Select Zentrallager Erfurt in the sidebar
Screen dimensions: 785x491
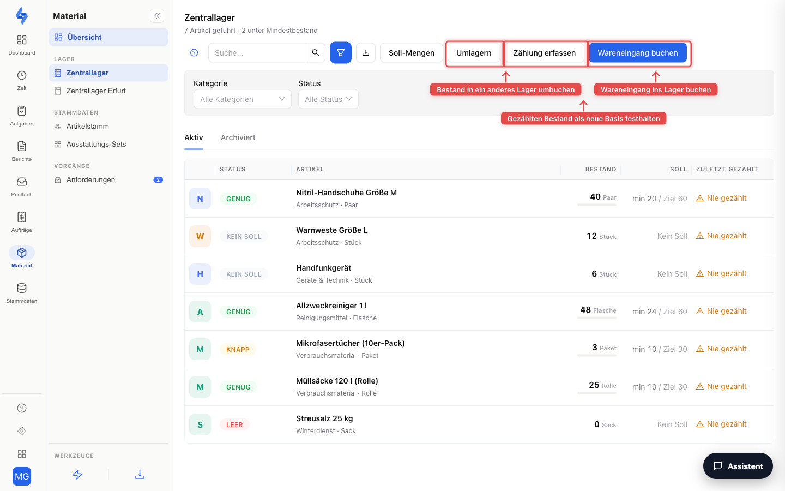click(x=108, y=91)
